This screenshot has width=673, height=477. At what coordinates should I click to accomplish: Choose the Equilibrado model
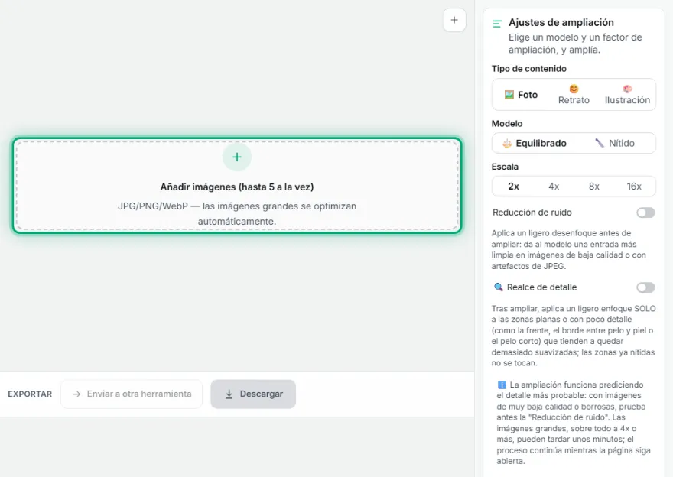(x=535, y=143)
